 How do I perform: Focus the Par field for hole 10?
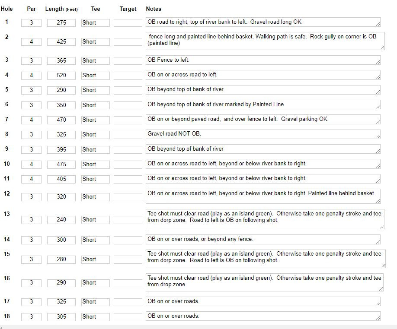pyautogui.click(x=31, y=164)
